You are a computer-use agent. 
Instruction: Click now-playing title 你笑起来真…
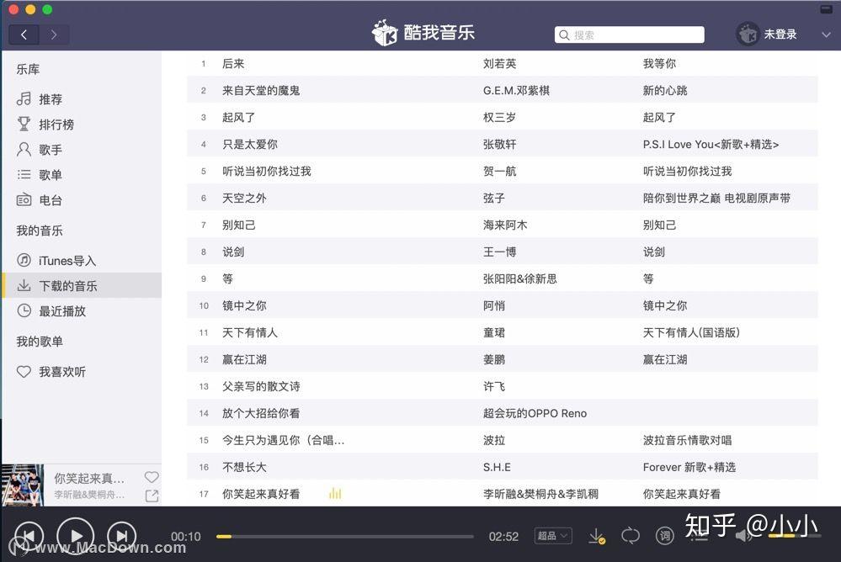click(89, 478)
